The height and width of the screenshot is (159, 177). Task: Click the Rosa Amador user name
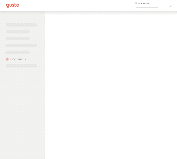(142, 4)
